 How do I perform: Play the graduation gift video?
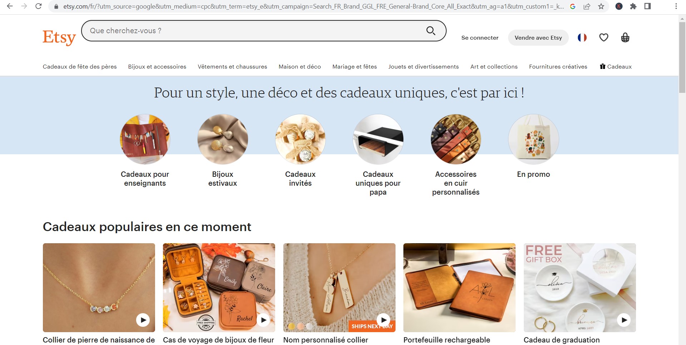pyautogui.click(x=624, y=320)
